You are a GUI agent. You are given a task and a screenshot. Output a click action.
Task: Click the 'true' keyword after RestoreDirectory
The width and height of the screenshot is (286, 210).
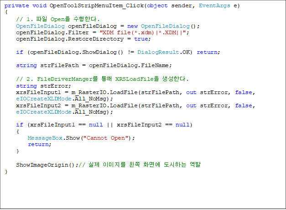click(141, 39)
